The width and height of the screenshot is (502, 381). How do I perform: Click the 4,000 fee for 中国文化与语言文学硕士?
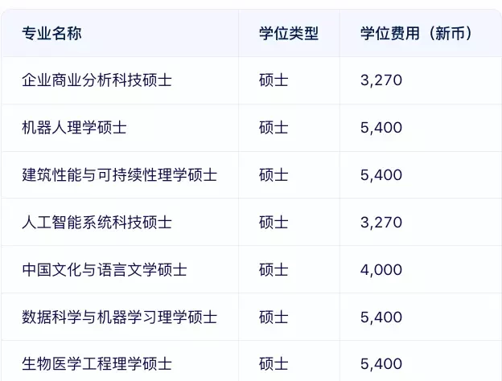coord(381,270)
